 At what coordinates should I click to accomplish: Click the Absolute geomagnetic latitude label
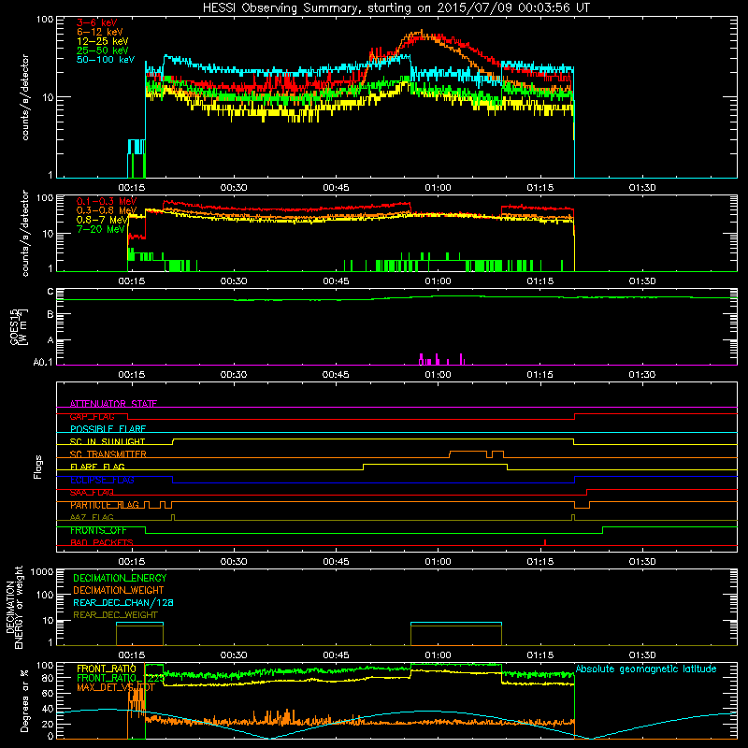pyautogui.click(x=646, y=669)
